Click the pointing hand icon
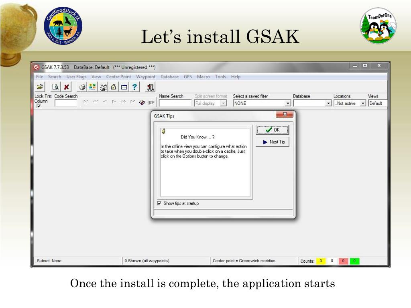The image size is (411, 308). coord(151,102)
